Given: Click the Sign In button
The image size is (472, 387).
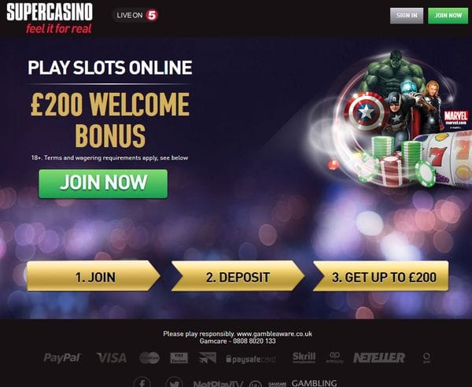Looking at the screenshot, I should [x=407, y=16].
